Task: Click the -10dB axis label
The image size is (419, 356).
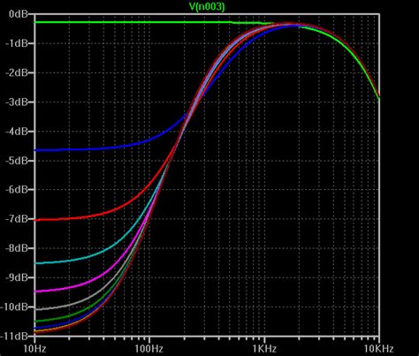Action: tap(14, 307)
